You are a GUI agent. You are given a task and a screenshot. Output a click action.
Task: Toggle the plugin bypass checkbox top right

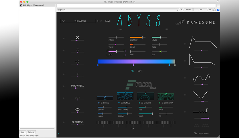point(218,10)
